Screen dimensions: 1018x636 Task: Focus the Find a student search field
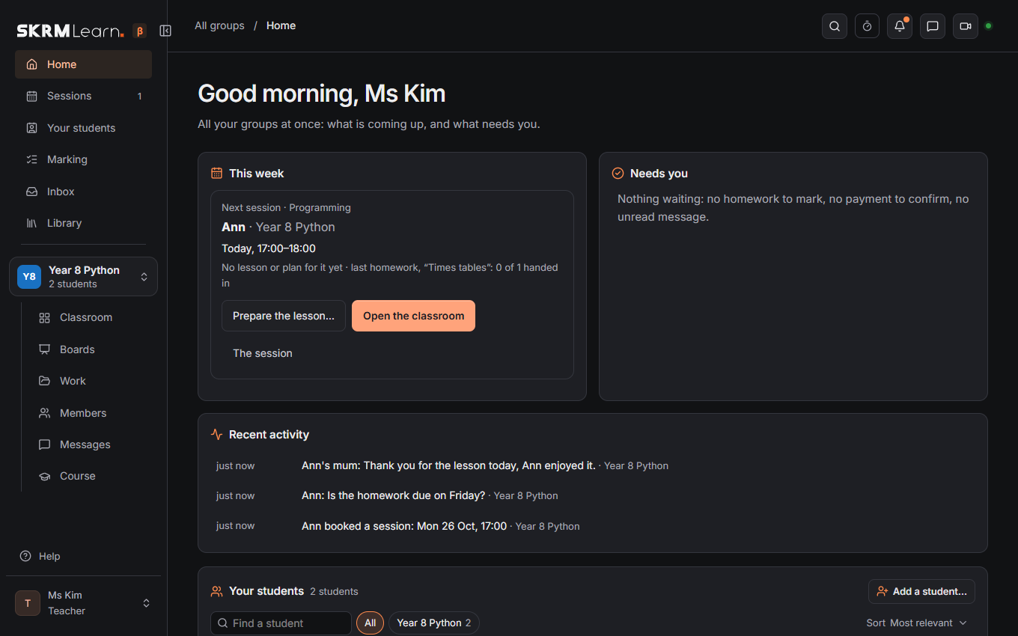coord(281,623)
